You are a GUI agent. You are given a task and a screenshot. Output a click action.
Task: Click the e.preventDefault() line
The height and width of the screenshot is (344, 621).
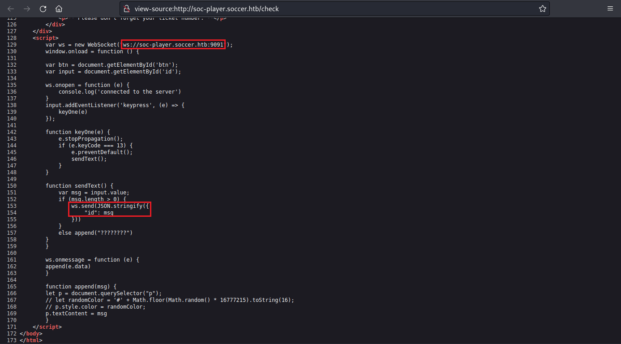click(102, 152)
